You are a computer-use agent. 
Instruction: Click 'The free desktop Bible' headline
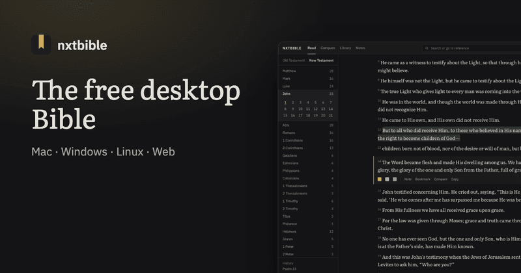pyautogui.click(x=136, y=104)
